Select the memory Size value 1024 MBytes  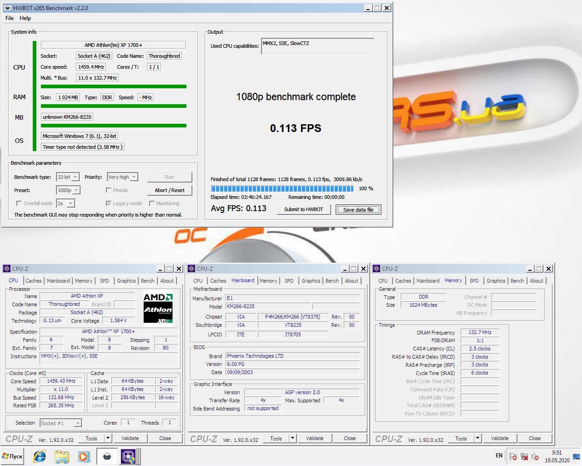point(423,305)
